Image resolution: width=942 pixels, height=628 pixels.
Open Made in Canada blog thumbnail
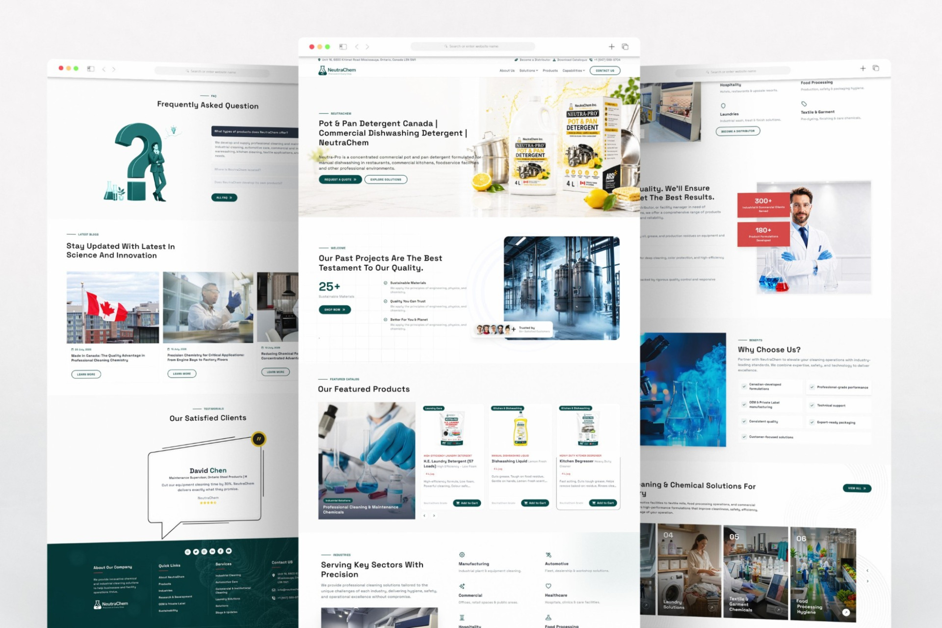113,308
